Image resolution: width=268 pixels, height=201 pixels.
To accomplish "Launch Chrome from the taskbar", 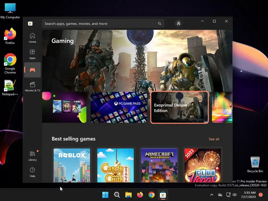I will tap(152, 195).
